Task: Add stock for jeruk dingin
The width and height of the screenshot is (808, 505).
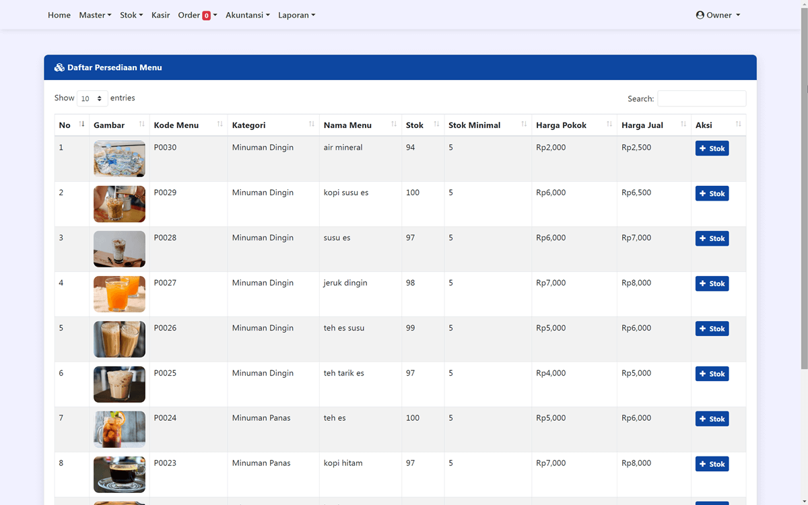Action: pos(712,283)
